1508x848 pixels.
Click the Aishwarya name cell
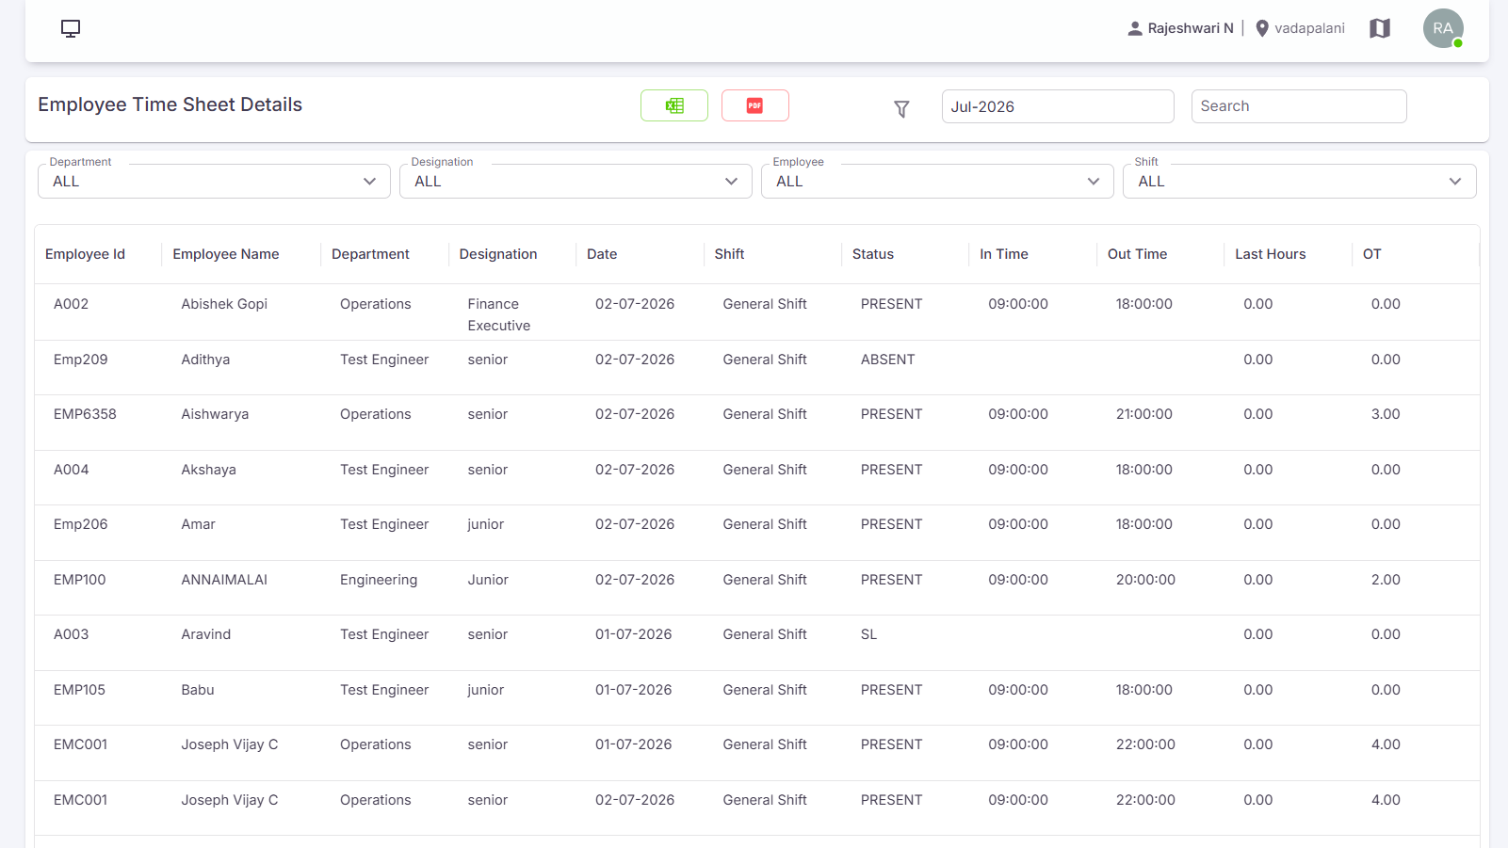tap(215, 414)
